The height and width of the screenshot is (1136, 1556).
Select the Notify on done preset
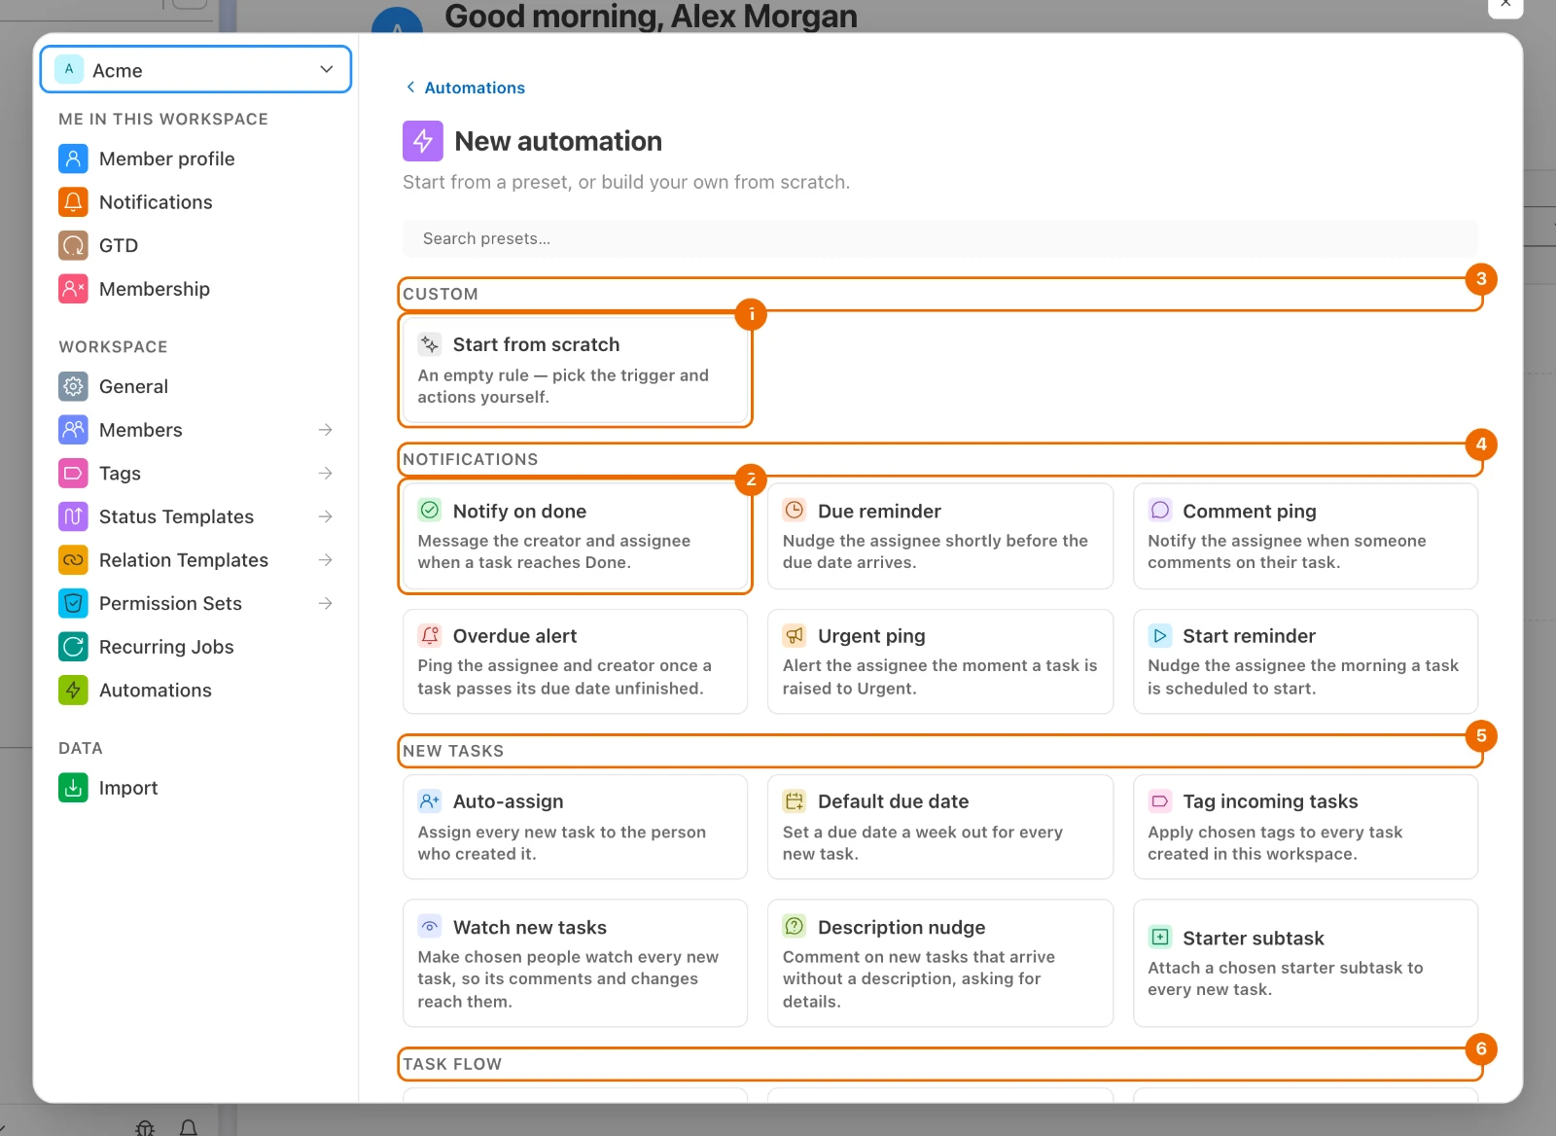pyautogui.click(x=575, y=536)
